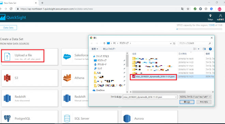
Task: Click the 15MB SPICE capacity link
Action: (211, 25)
